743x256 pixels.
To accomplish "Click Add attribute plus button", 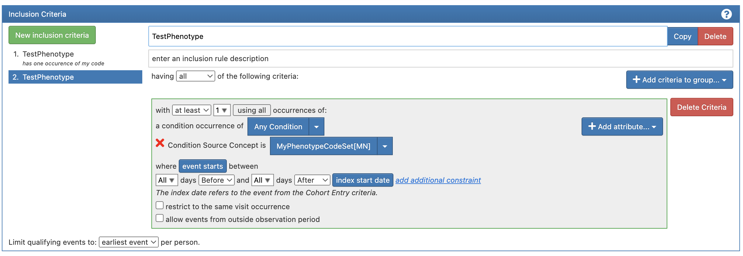I will pyautogui.click(x=622, y=126).
